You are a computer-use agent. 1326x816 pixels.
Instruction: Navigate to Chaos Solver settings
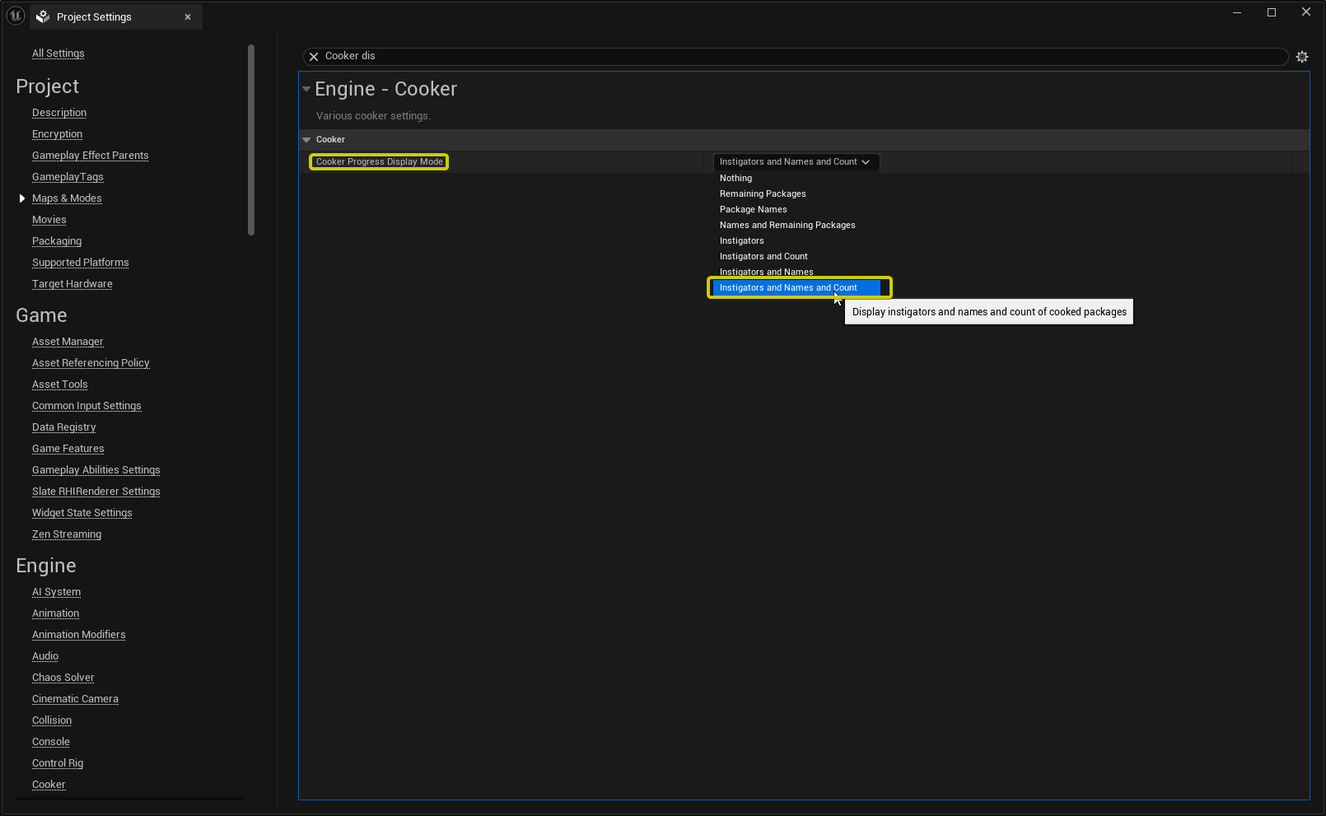pos(63,678)
